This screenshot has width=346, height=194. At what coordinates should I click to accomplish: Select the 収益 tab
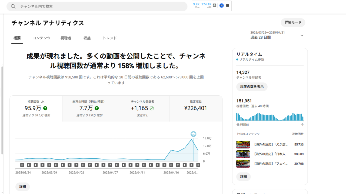click(87, 38)
